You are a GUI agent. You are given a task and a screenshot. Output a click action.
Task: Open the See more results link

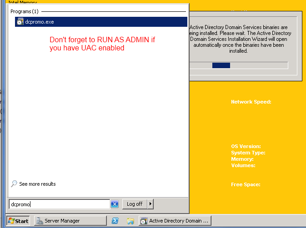[x=38, y=184]
